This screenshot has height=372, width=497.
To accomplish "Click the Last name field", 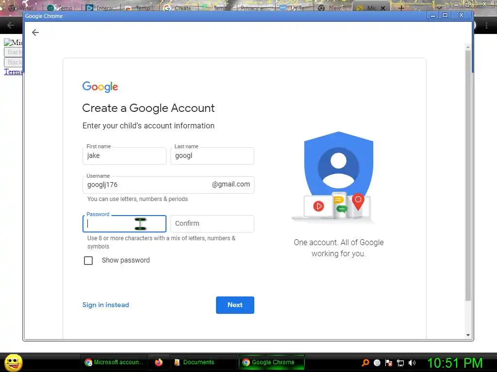I will (212, 155).
